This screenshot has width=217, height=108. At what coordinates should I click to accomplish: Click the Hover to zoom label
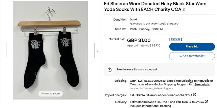pyautogui.click(x=50, y=94)
